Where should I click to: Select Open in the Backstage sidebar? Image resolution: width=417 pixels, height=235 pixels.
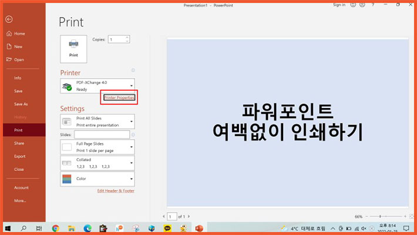point(24,59)
